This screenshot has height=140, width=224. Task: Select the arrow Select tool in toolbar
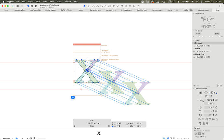(85, 6)
